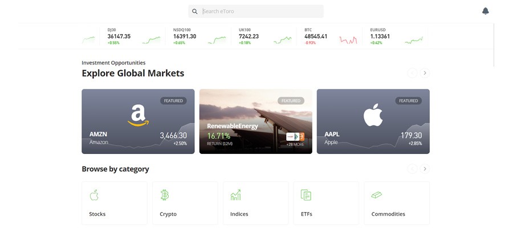The width and height of the screenshot is (513, 228).
Task: Select the Crypto bitcoin icon
Action: point(164,195)
